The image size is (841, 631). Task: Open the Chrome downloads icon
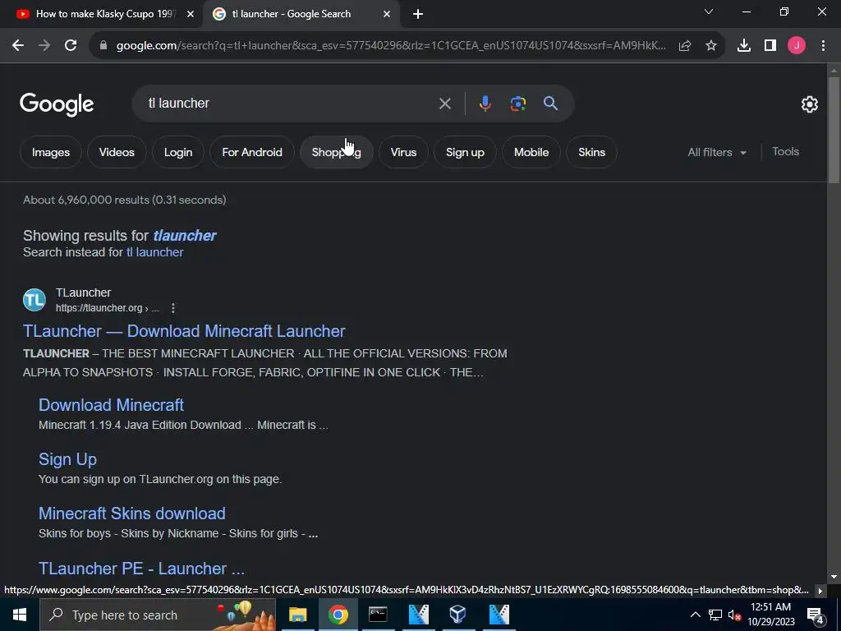[x=744, y=46]
